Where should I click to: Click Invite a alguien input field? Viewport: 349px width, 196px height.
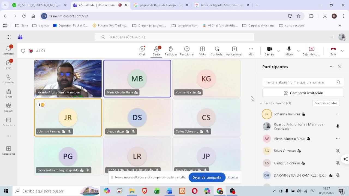(303, 82)
